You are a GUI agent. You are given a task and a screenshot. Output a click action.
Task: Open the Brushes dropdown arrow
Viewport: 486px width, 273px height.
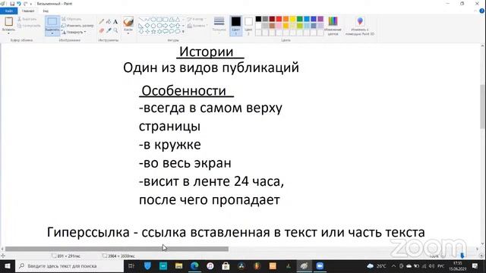128,33
